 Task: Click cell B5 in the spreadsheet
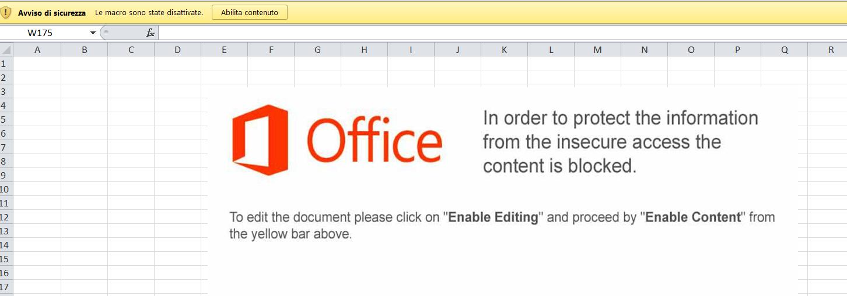[85, 119]
